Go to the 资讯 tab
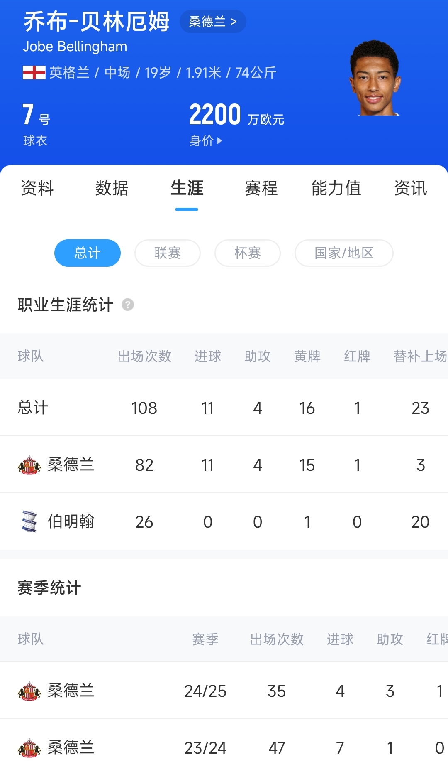The width and height of the screenshot is (448, 767). tap(411, 188)
